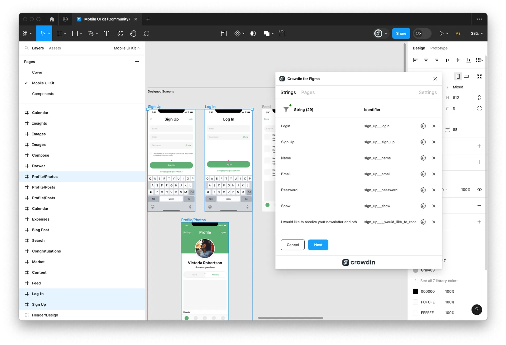Click align top icon
506x345 pixels.
point(447,60)
